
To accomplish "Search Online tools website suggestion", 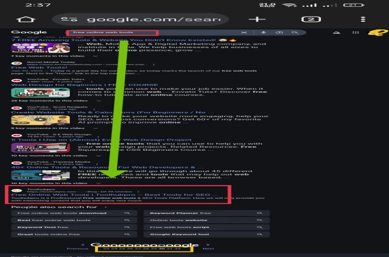I will [207, 220].
